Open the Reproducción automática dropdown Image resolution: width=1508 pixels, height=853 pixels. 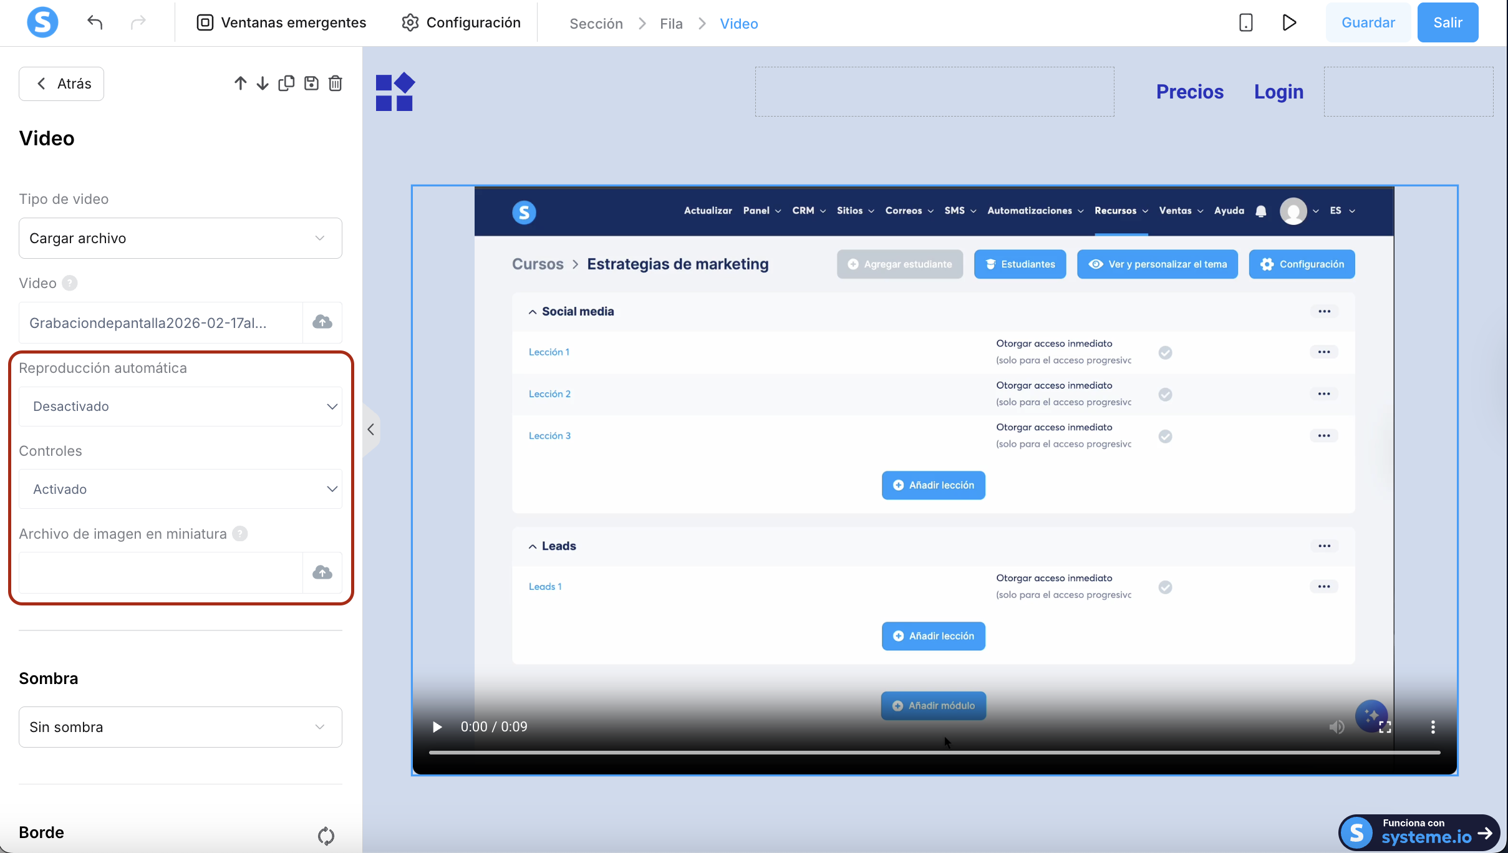click(180, 407)
